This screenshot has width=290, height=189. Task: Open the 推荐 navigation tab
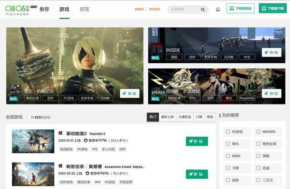click(44, 9)
